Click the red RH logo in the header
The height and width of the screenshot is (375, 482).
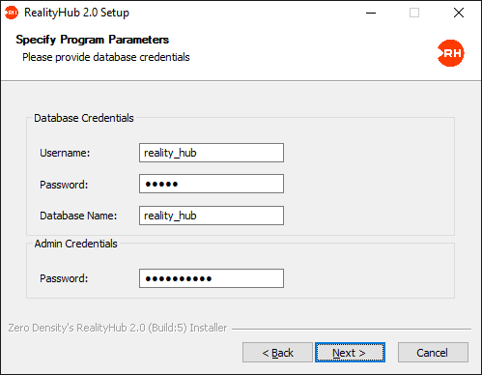pos(451,53)
